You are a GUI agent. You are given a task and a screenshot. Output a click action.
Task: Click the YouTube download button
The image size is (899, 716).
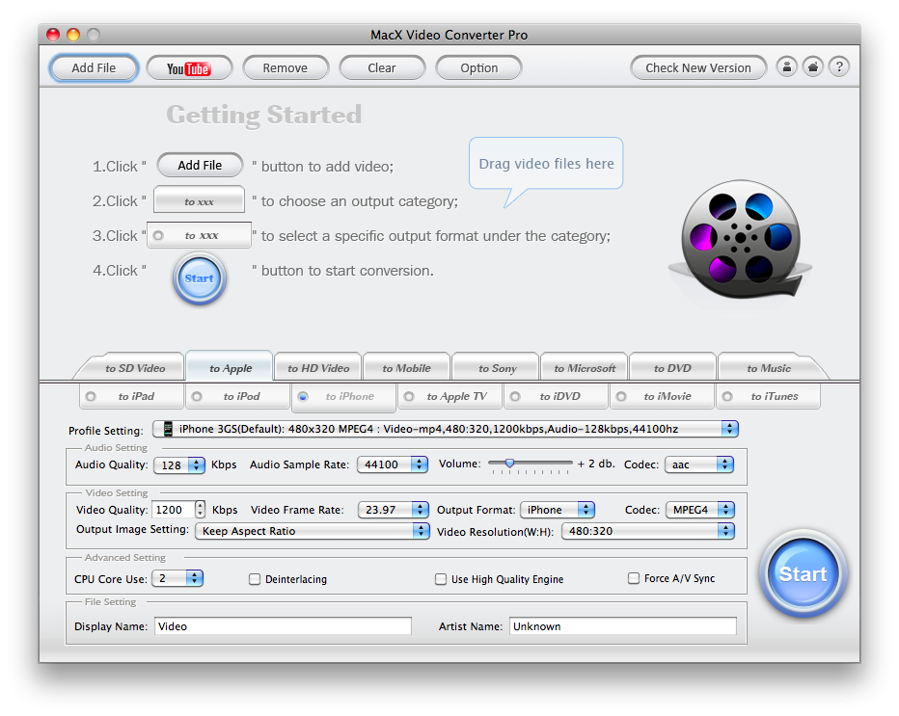(189, 68)
